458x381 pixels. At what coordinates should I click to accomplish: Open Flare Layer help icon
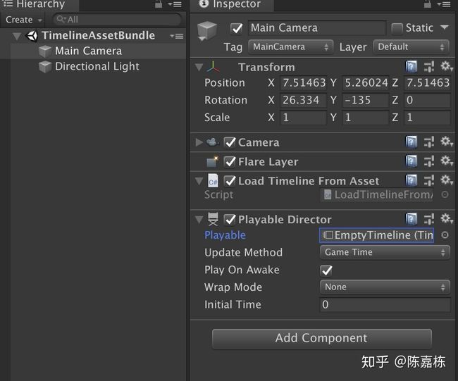point(411,161)
